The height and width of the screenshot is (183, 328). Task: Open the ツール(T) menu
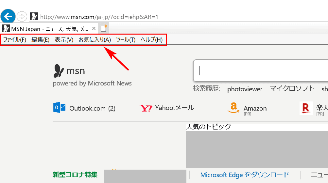(x=126, y=40)
